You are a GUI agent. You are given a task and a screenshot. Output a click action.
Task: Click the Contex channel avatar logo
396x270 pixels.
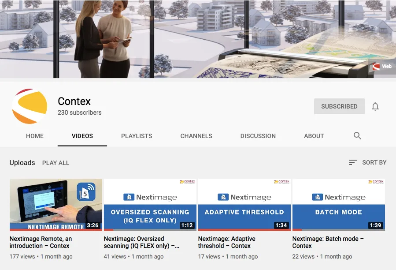(30, 106)
